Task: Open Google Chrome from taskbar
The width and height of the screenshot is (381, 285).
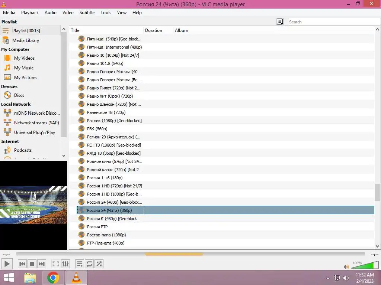Action: tap(53, 278)
